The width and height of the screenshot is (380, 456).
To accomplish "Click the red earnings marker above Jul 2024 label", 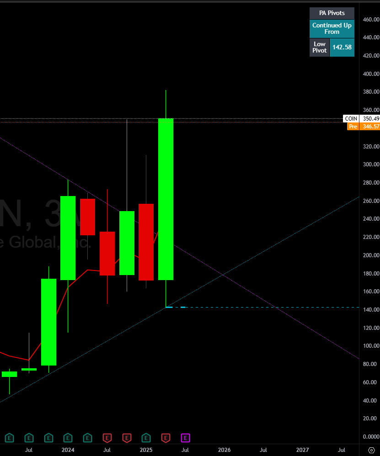I will pos(107,438).
